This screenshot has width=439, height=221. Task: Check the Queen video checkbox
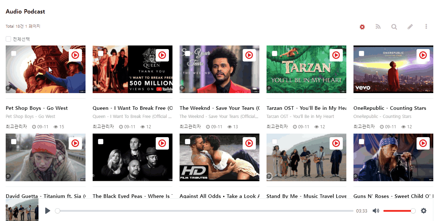(x=100, y=53)
